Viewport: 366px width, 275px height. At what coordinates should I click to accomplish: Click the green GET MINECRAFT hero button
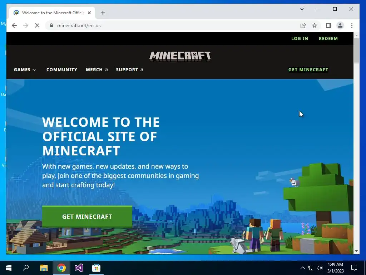tap(87, 217)
